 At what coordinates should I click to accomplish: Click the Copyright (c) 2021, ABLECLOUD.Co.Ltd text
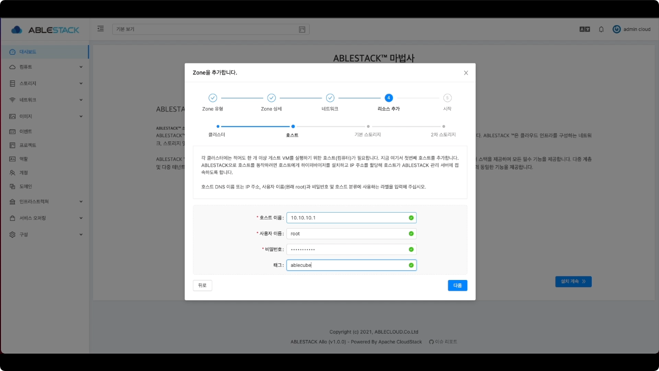click(374, 332)
